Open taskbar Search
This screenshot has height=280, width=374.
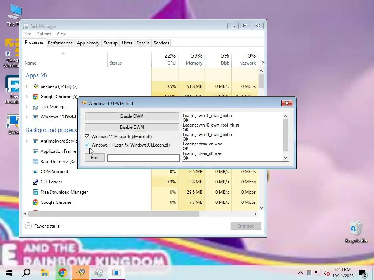(26, 273)
